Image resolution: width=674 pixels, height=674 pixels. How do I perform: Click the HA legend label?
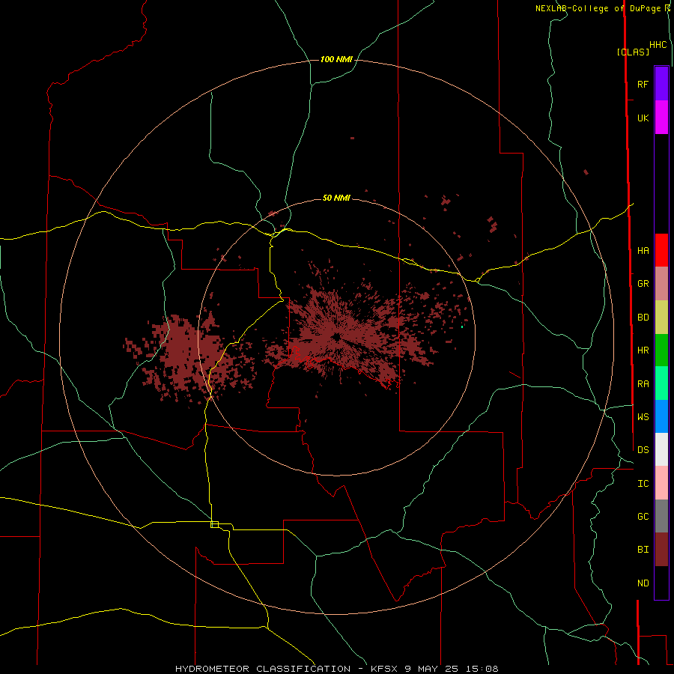click(643, 251)
